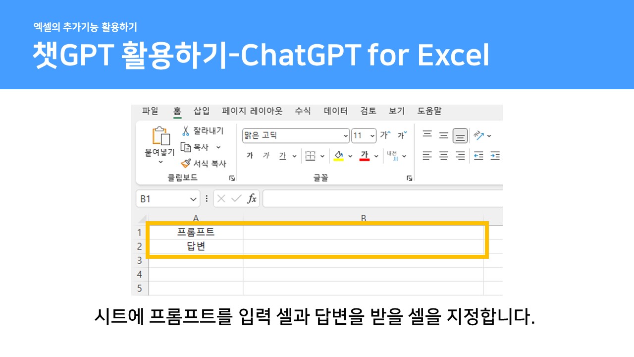
Task: Click the Cut (잘라내기) scissors button
Action: pyautogui.click(x=202, y=131)
